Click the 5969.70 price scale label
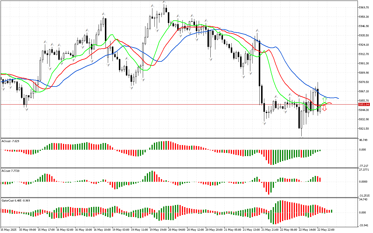Screen dimensions: 373x233 (x=365, y=7)
